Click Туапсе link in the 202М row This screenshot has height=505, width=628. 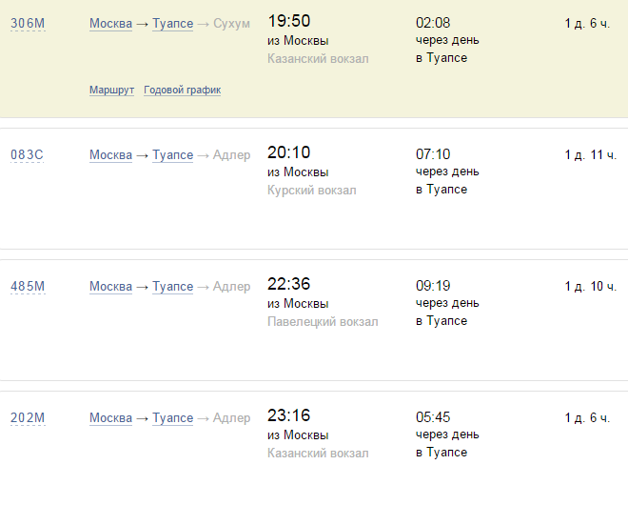click(172, 417)
